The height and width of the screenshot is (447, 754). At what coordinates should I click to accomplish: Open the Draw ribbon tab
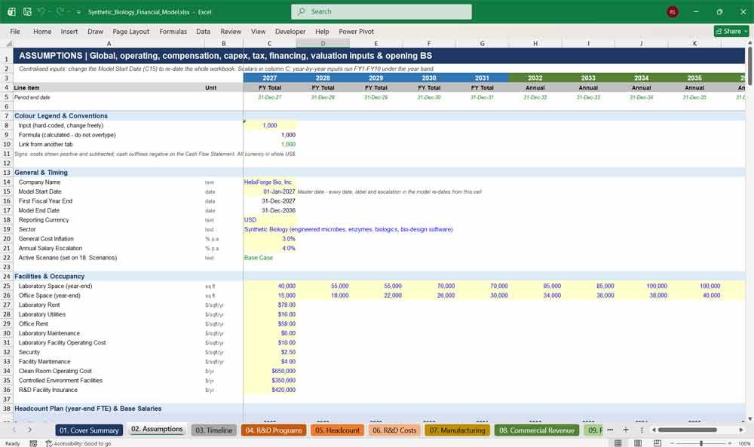(95, 31)
